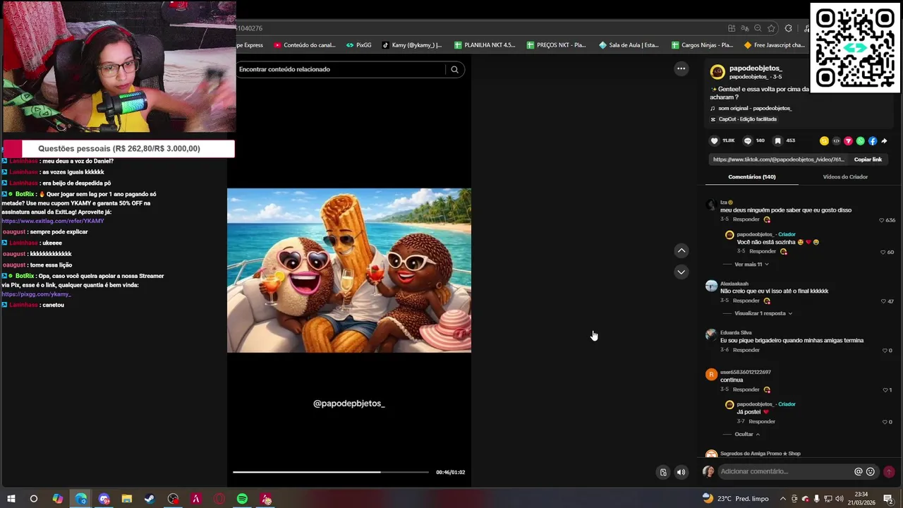Screen dimensions: 903x508
Task: Like Eduarda Silva's brigadeiro comment
Action: pyautogui.click(x=885, y=351)
